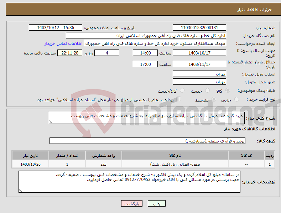Click the واحد شمارش column header

(x=104, y=156)
